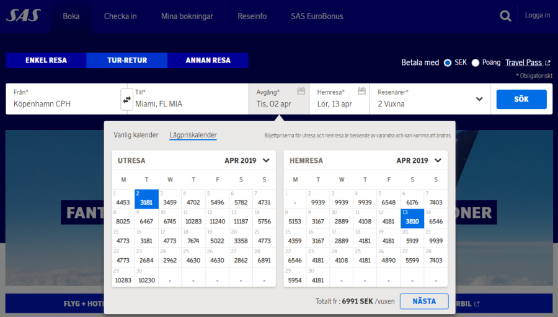The image size is (558, 317).
Task: Pick outbound date 23 priced 2684
Action: (146, 256)
